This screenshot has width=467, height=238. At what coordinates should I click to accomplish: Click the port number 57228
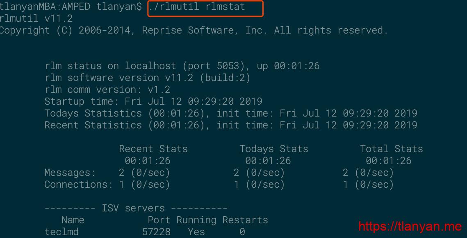pyautogui.click(x=156, y=232)
